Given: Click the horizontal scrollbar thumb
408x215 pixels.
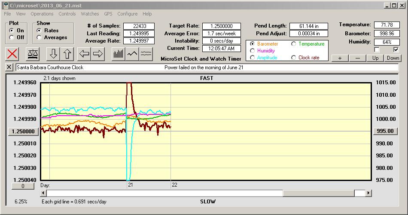Looking at the screenshot, I should [x=319, y=193].
